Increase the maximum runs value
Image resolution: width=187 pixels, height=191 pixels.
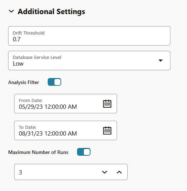119,172
